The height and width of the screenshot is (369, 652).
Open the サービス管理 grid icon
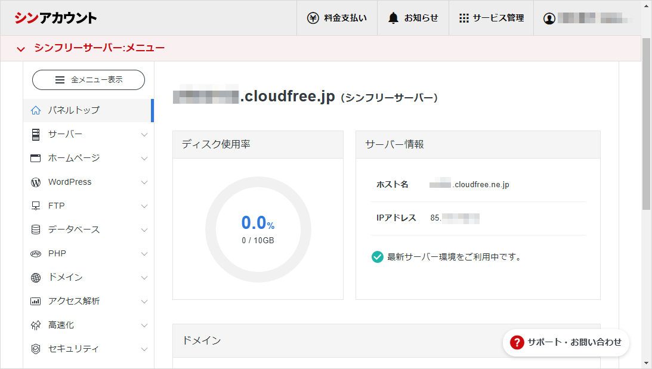click(x=463, y=18)
